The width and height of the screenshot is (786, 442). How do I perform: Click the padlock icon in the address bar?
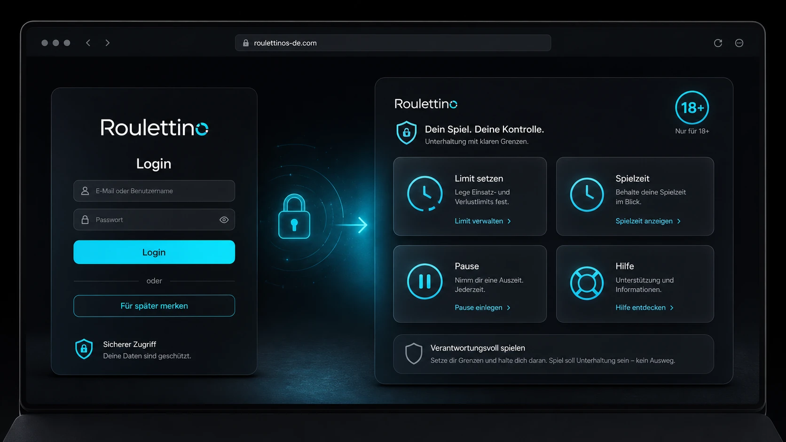point(246,43)
